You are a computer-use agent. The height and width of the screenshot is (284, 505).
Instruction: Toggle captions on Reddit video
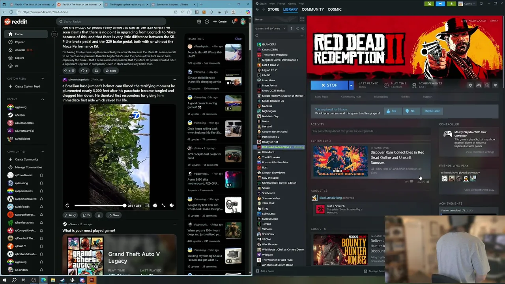coord(147,206)
